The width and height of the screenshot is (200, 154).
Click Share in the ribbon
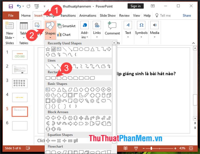pyautogui.click(x=187, y=15)
